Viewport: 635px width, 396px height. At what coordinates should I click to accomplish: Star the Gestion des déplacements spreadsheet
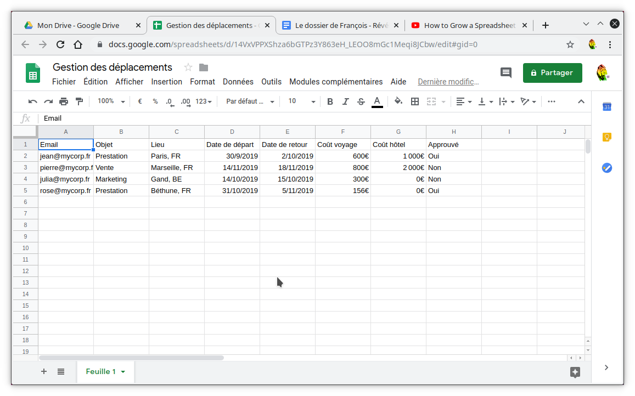[187, 67]
